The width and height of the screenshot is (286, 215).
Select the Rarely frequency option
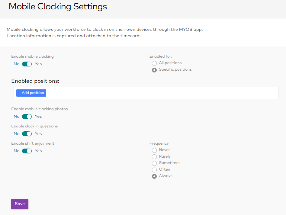click(154, 156)
